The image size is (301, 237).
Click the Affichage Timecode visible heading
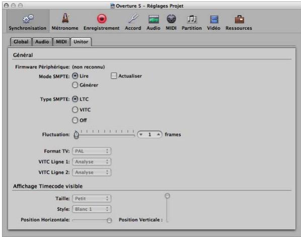pos(48,186)
